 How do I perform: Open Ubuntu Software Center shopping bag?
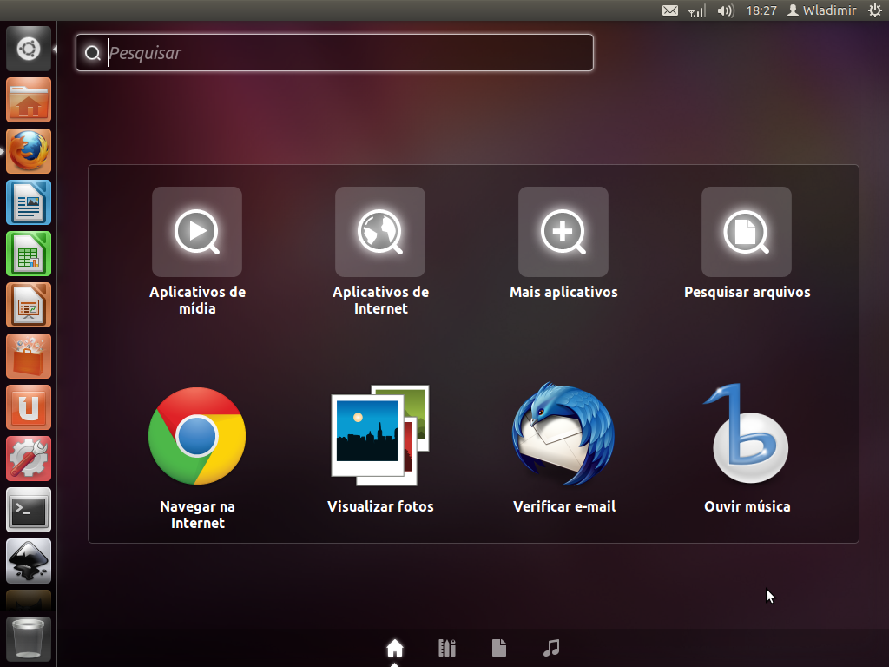click(x=29, y=356)
